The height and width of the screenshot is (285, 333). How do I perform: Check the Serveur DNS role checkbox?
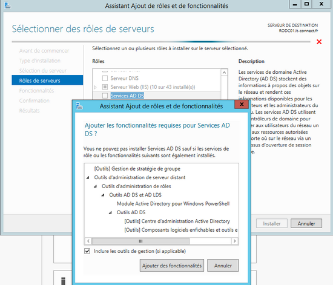click(105, 78)
